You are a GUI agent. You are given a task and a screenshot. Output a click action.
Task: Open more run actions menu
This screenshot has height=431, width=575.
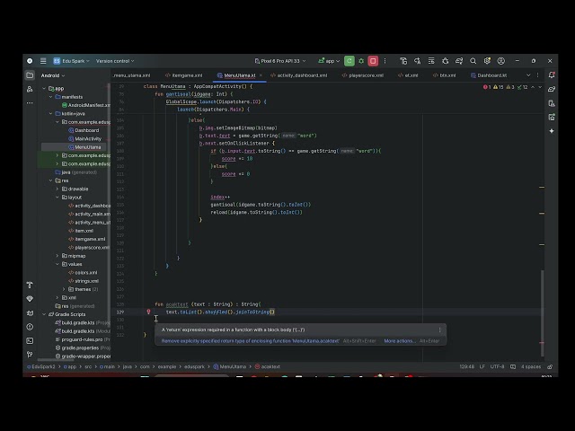(x=385, y=61)
